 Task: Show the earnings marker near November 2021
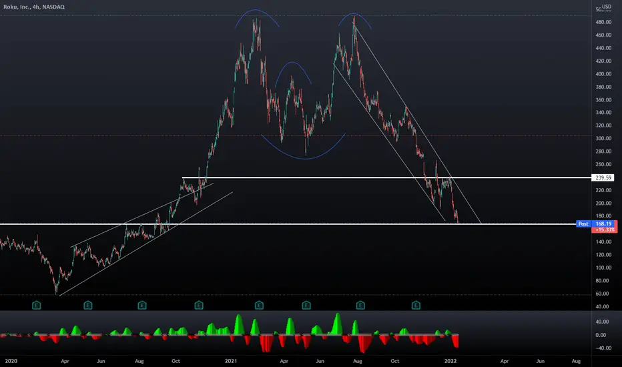(416, 305)
